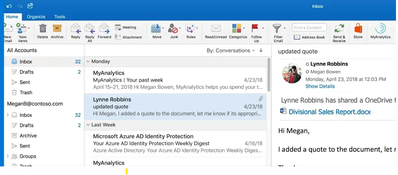Switch to the Organize tab

36,17
